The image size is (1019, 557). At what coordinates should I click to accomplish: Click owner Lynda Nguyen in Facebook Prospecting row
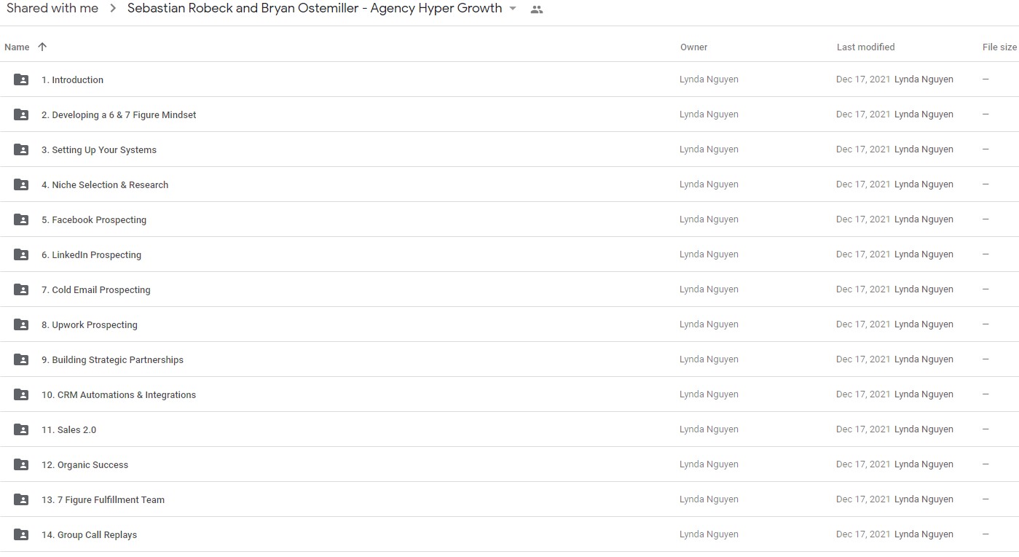(x=709, y=219)
